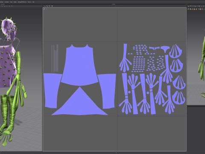
Task: Open the Display menu
Action: (x=15, y=2)
